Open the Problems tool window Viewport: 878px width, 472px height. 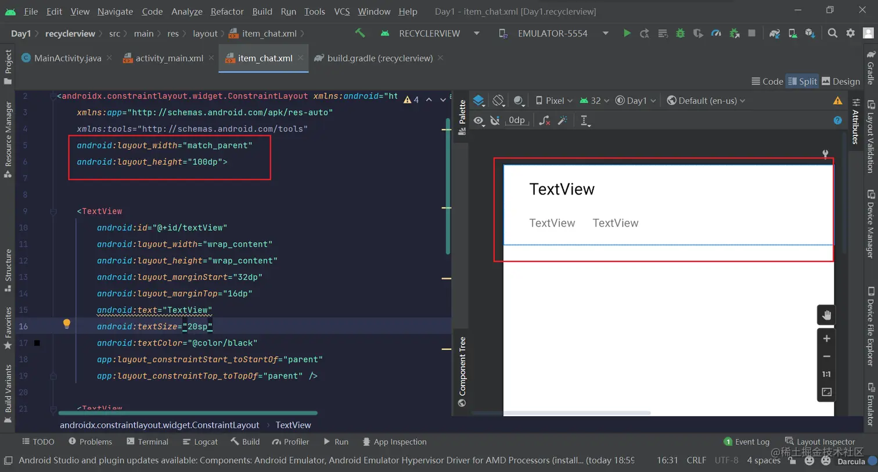click(x=90, y=442)
